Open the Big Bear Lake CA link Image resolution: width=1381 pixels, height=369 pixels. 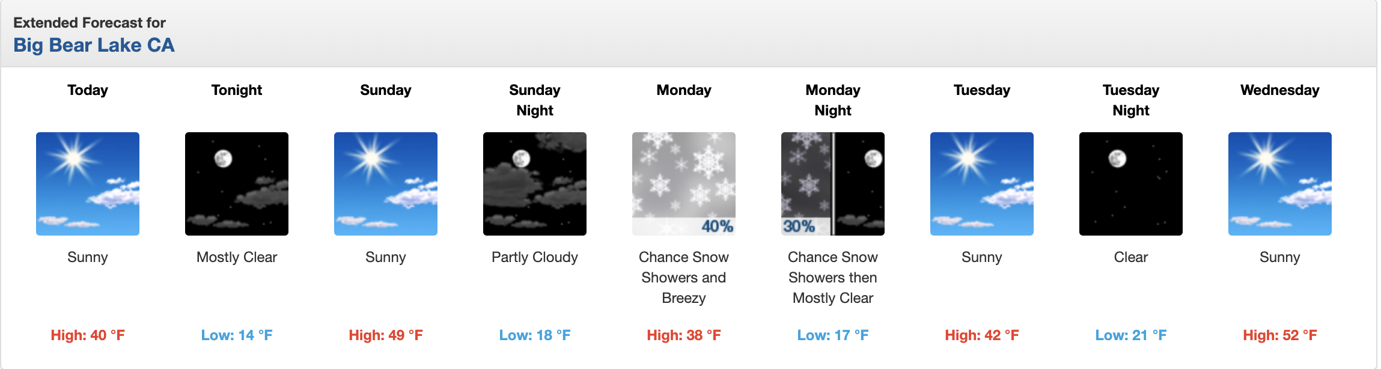(x=94, y=45)
